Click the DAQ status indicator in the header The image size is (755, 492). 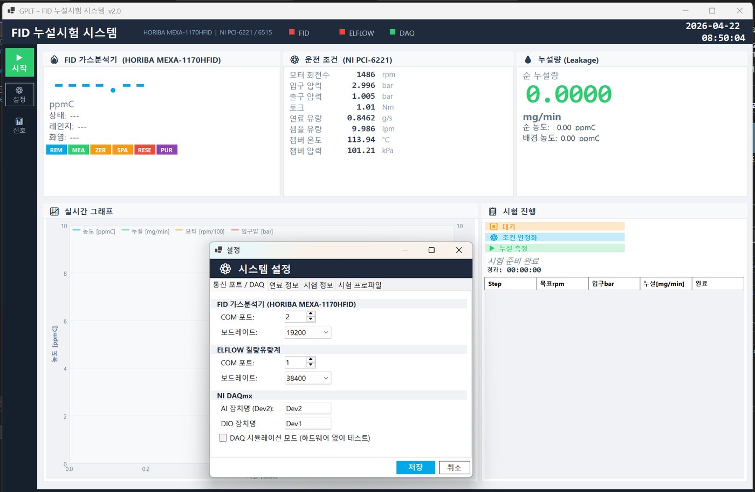(402, 32)
